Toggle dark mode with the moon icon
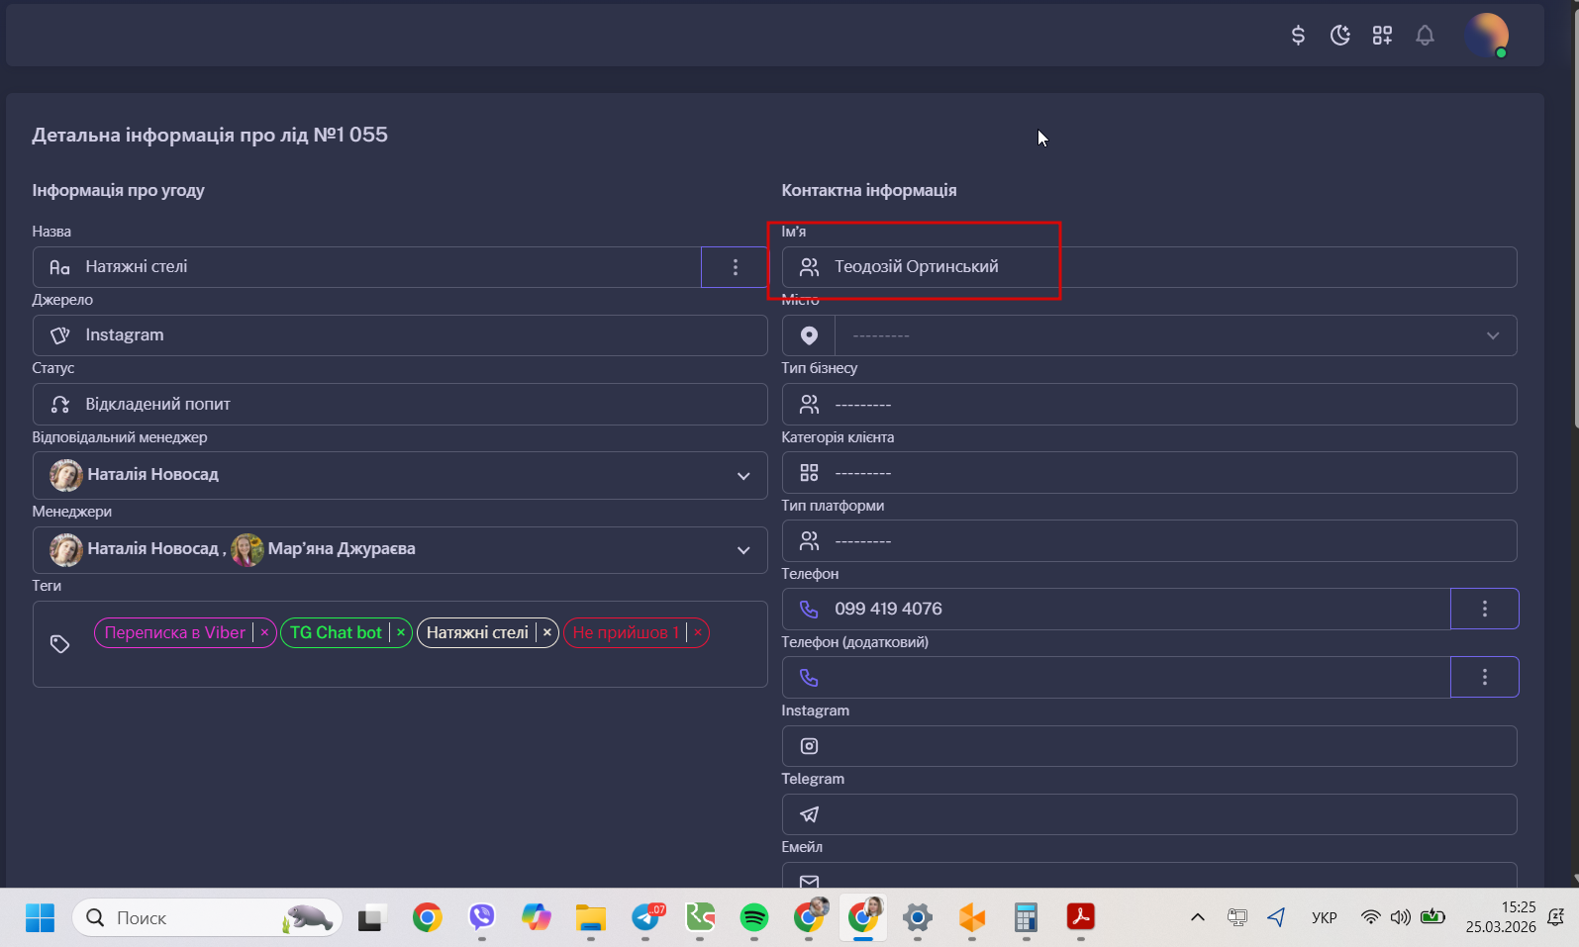Image resolution: width=1579 pixels, height=947 pixels. pos(1340,36)
